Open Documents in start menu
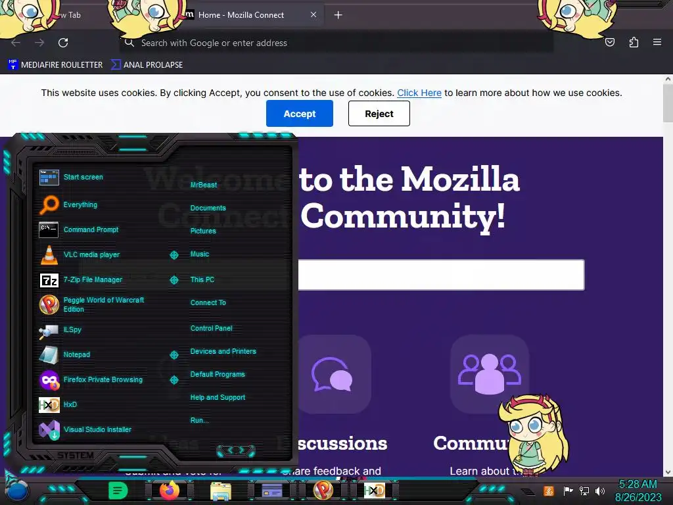Image resolution: width=673 pixels, height=505 pixels. point(208,208)
